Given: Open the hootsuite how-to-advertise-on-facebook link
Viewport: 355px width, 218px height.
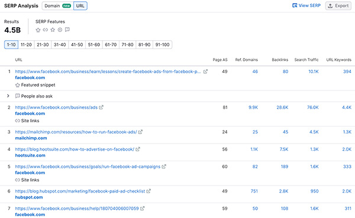Looking at the screenshot, I should (75, 149).
